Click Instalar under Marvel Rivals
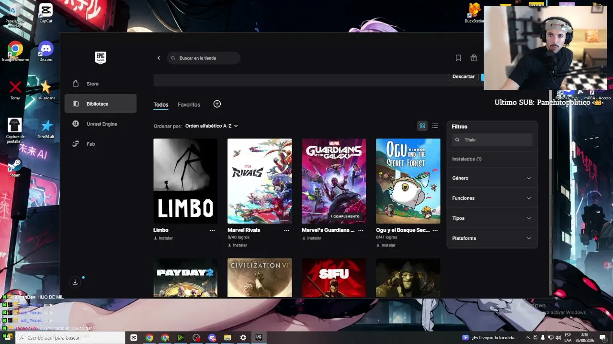Image resolution: width=613 pixels, height=344 pixels. (x=238, y=245)
